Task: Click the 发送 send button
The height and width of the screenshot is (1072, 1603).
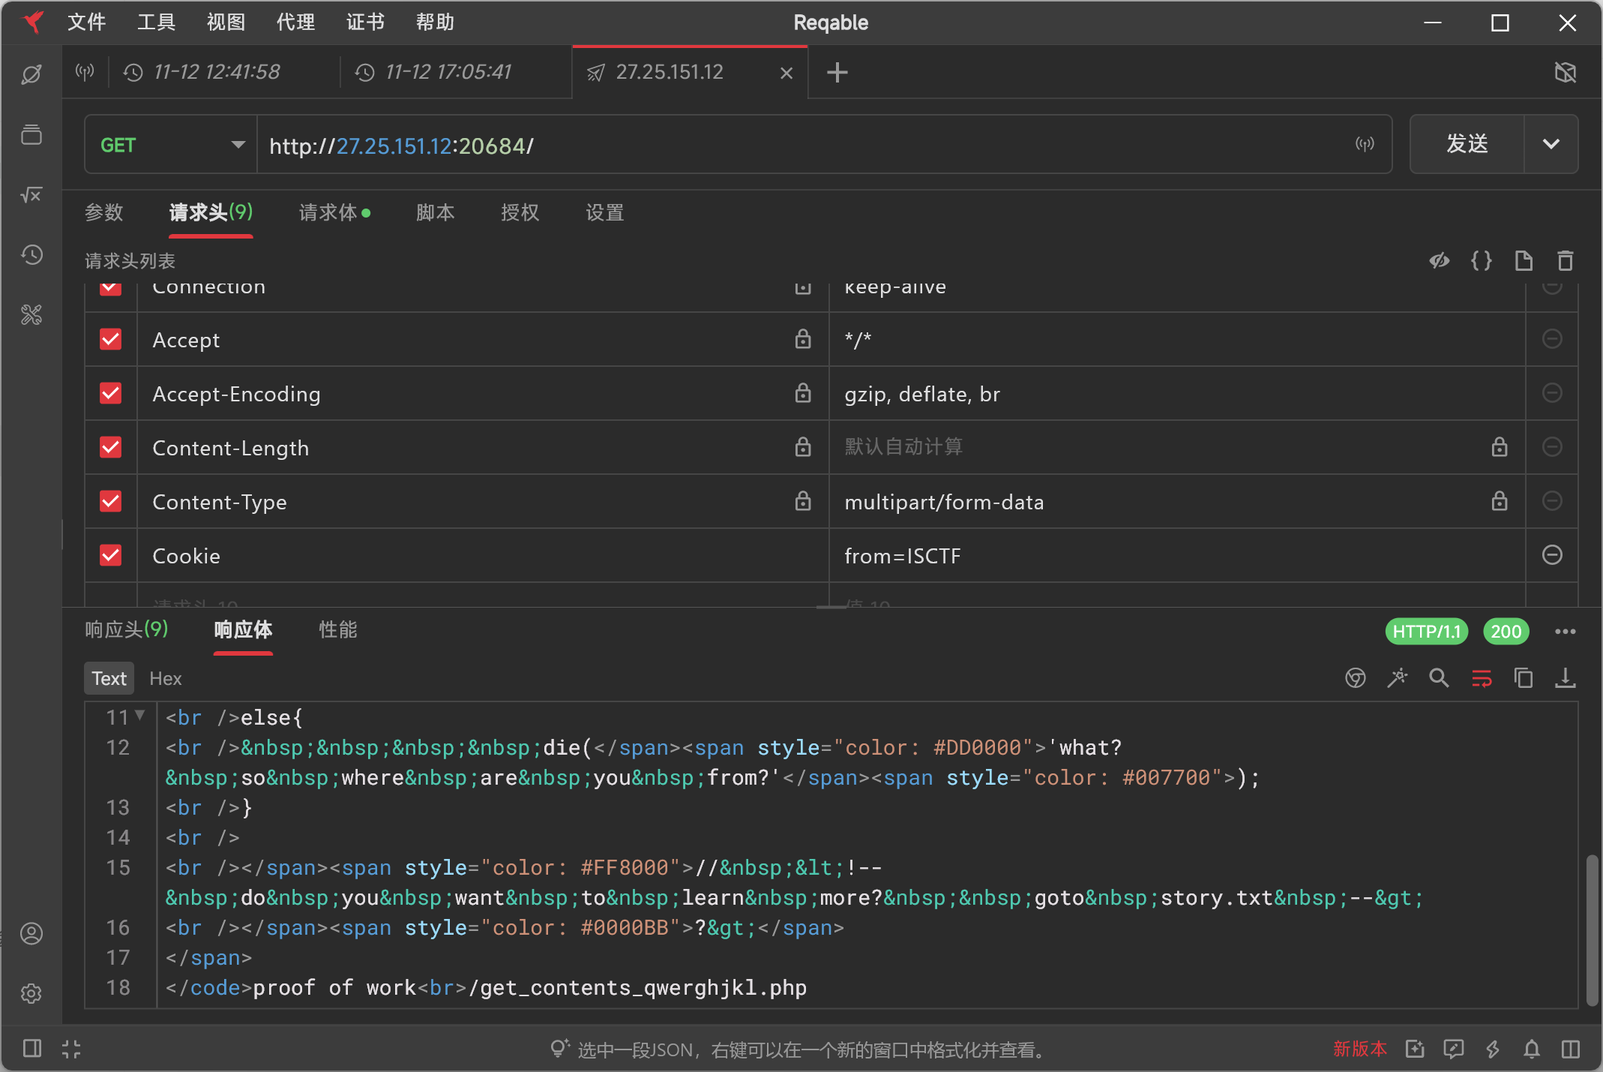Action: [1467, 144]
